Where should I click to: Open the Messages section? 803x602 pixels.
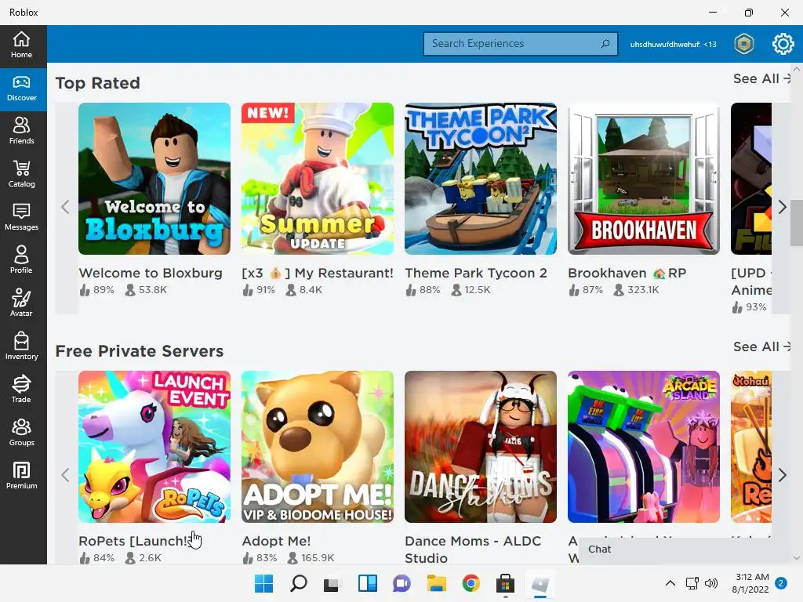pos(21,218)
